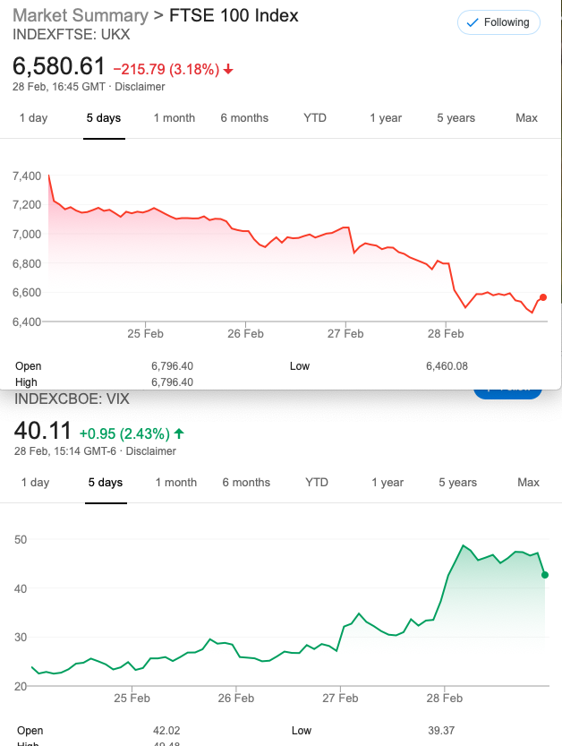Click the FTSE Low value 6,460.08
Screen dimensions: 562x746
447,366
